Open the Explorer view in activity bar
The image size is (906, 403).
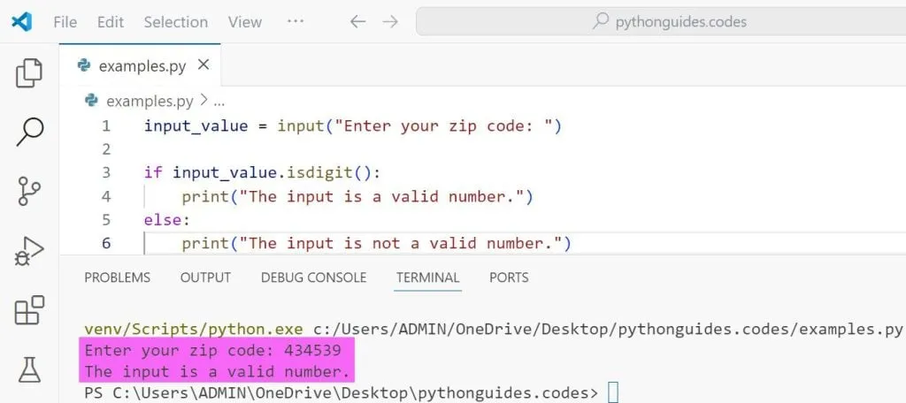point(29,72)
